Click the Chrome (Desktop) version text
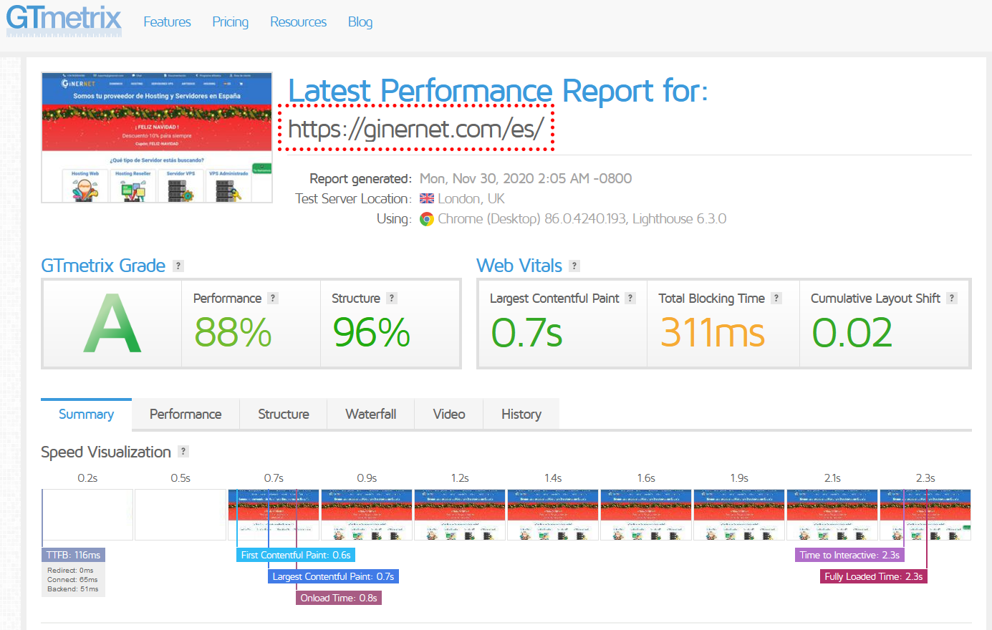 [582, 219]
